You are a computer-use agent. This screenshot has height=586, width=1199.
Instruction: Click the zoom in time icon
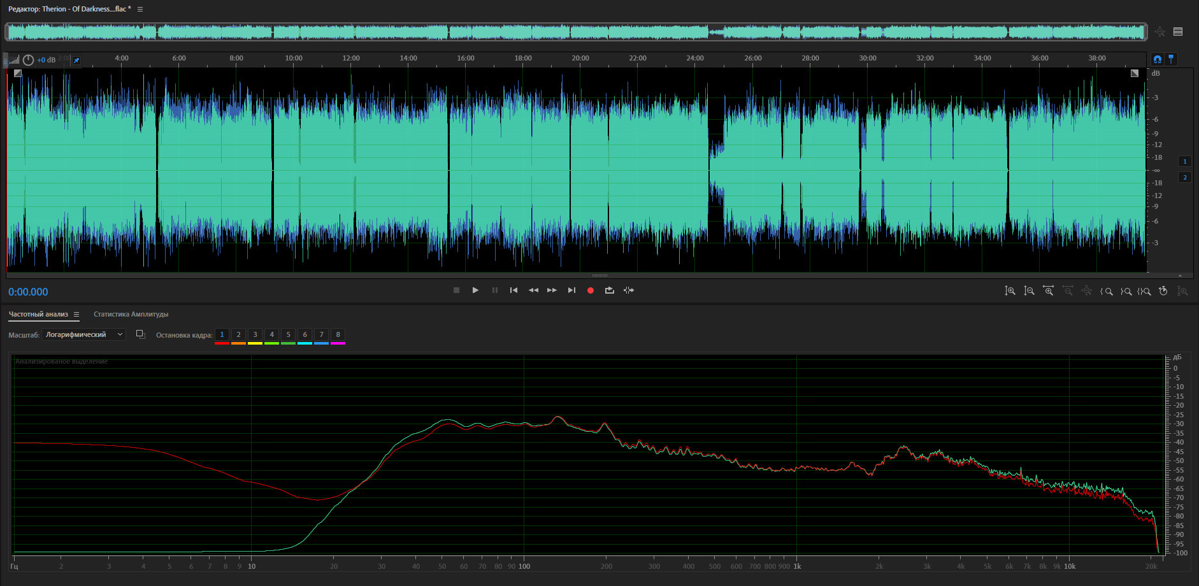[x=1048, y=291]
